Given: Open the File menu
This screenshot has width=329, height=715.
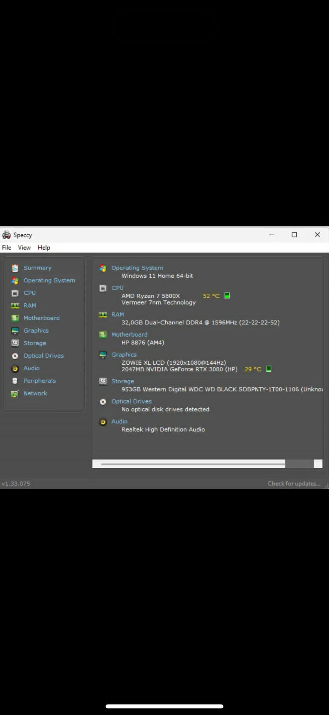Looking at the screenshot, I should click(7, 248).
